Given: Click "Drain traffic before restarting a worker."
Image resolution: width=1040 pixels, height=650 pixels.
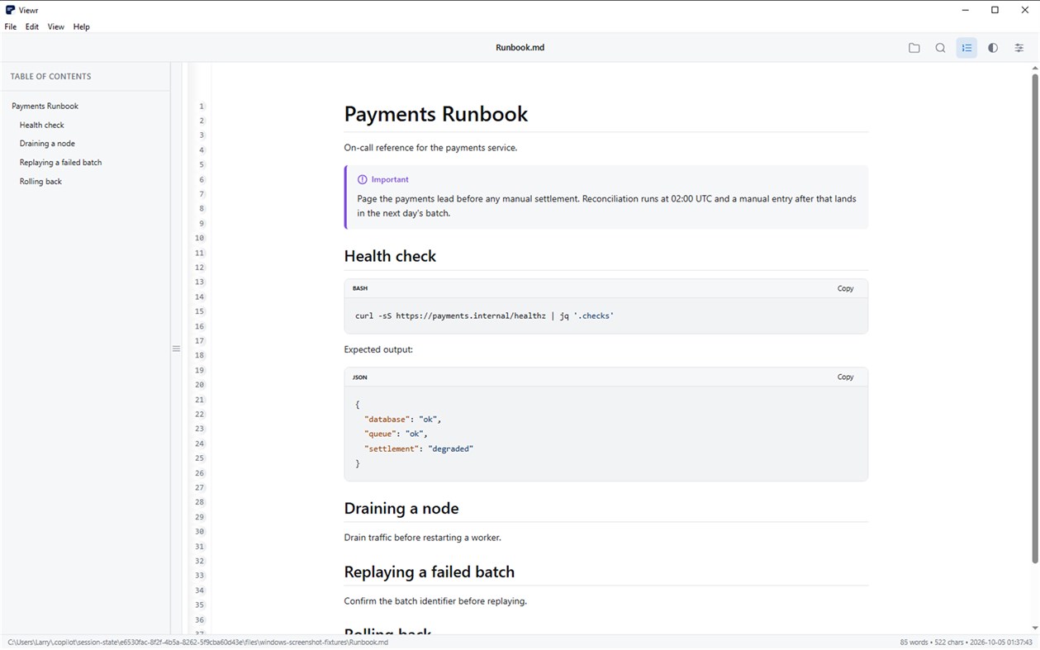Looking at the screenshot, I should click(422, 538).
